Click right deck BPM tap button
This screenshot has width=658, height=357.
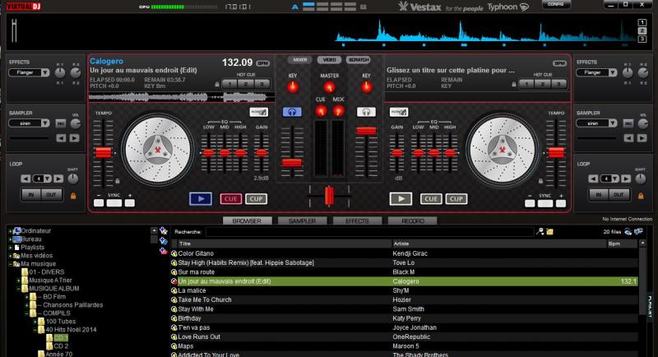[559, 63]
